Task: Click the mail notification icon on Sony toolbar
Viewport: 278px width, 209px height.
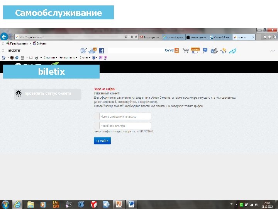Action: point(92,50)
